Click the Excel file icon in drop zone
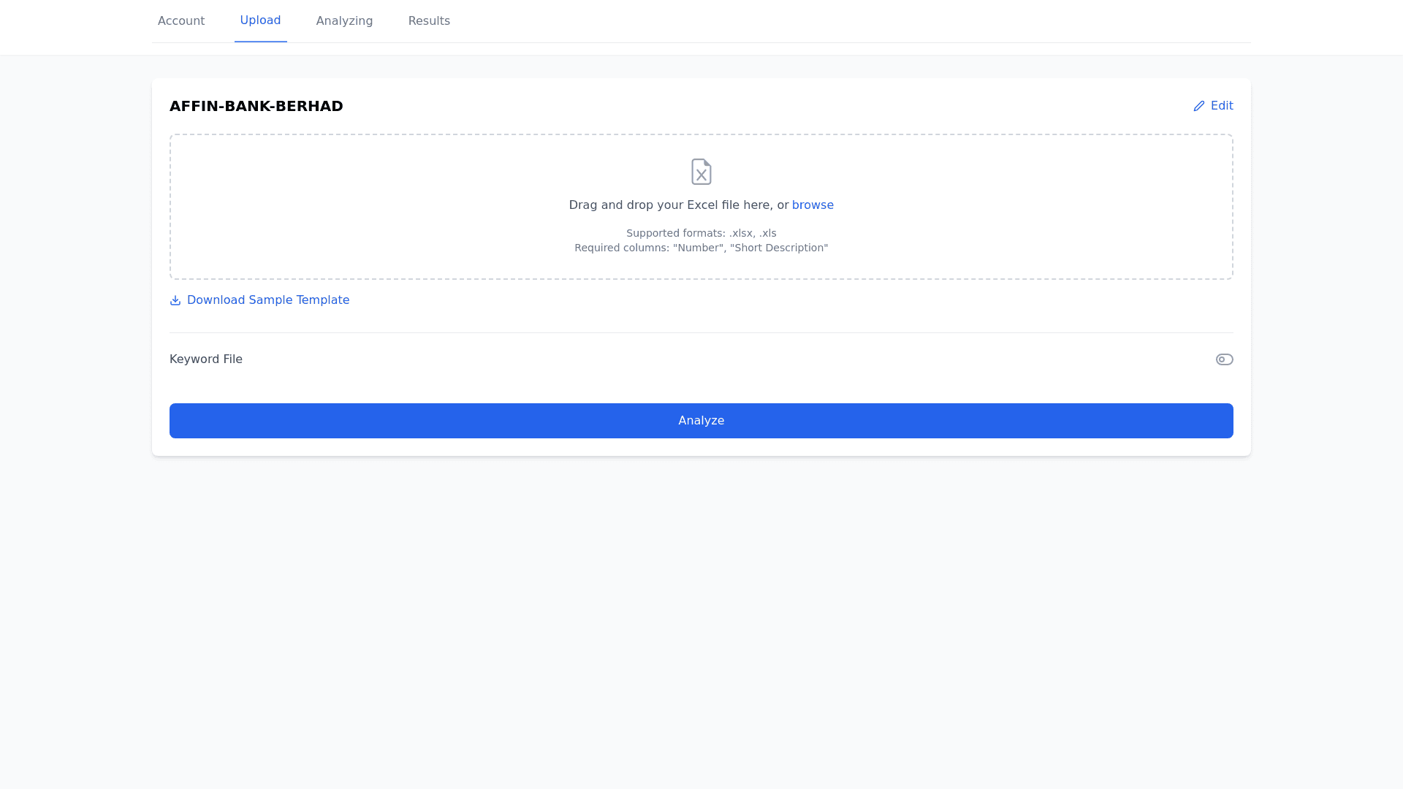 (701, 172)
